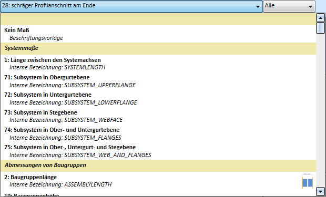Click 'Interne Bezeichnung: SUBSYSTEM_LOWERFLANGE' text

point(73,102)
